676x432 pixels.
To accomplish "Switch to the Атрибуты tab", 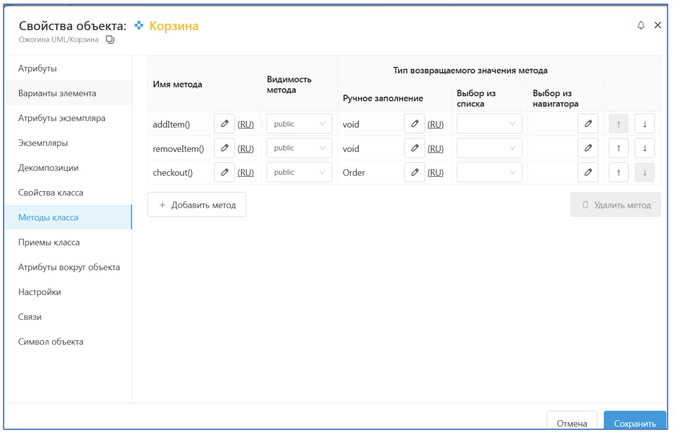I will (37, 68).
